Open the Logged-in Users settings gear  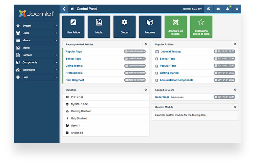235,90
